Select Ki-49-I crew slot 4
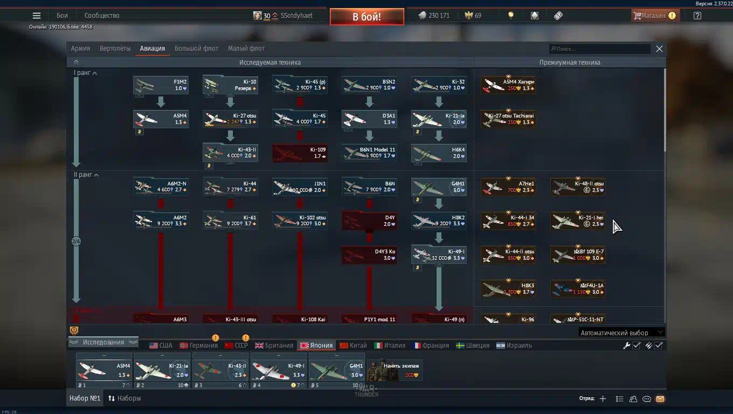The image size is (733, 414). [279, 371]
